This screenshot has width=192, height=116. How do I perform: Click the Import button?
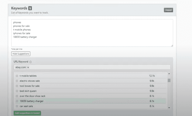(x=168, y=10)
